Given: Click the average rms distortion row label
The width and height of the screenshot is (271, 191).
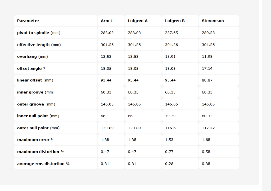Looking at the screenshot, I should pyautogui.click(x=43, y=164).
